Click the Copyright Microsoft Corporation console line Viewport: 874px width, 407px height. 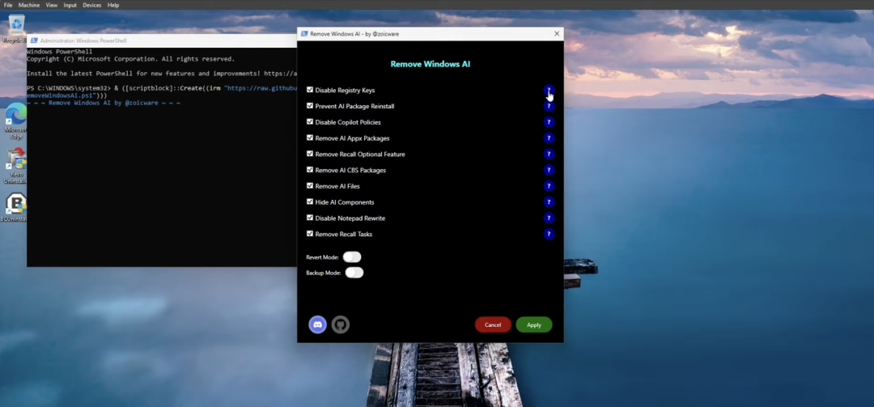131,59
